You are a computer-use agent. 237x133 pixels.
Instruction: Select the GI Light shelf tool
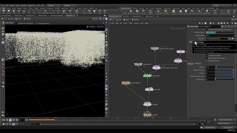pos(186,12)
